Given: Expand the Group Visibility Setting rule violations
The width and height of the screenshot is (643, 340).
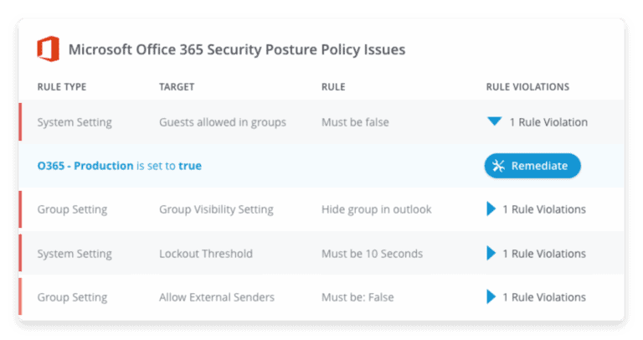Looking at the screenshot, I should click(491, 209).
